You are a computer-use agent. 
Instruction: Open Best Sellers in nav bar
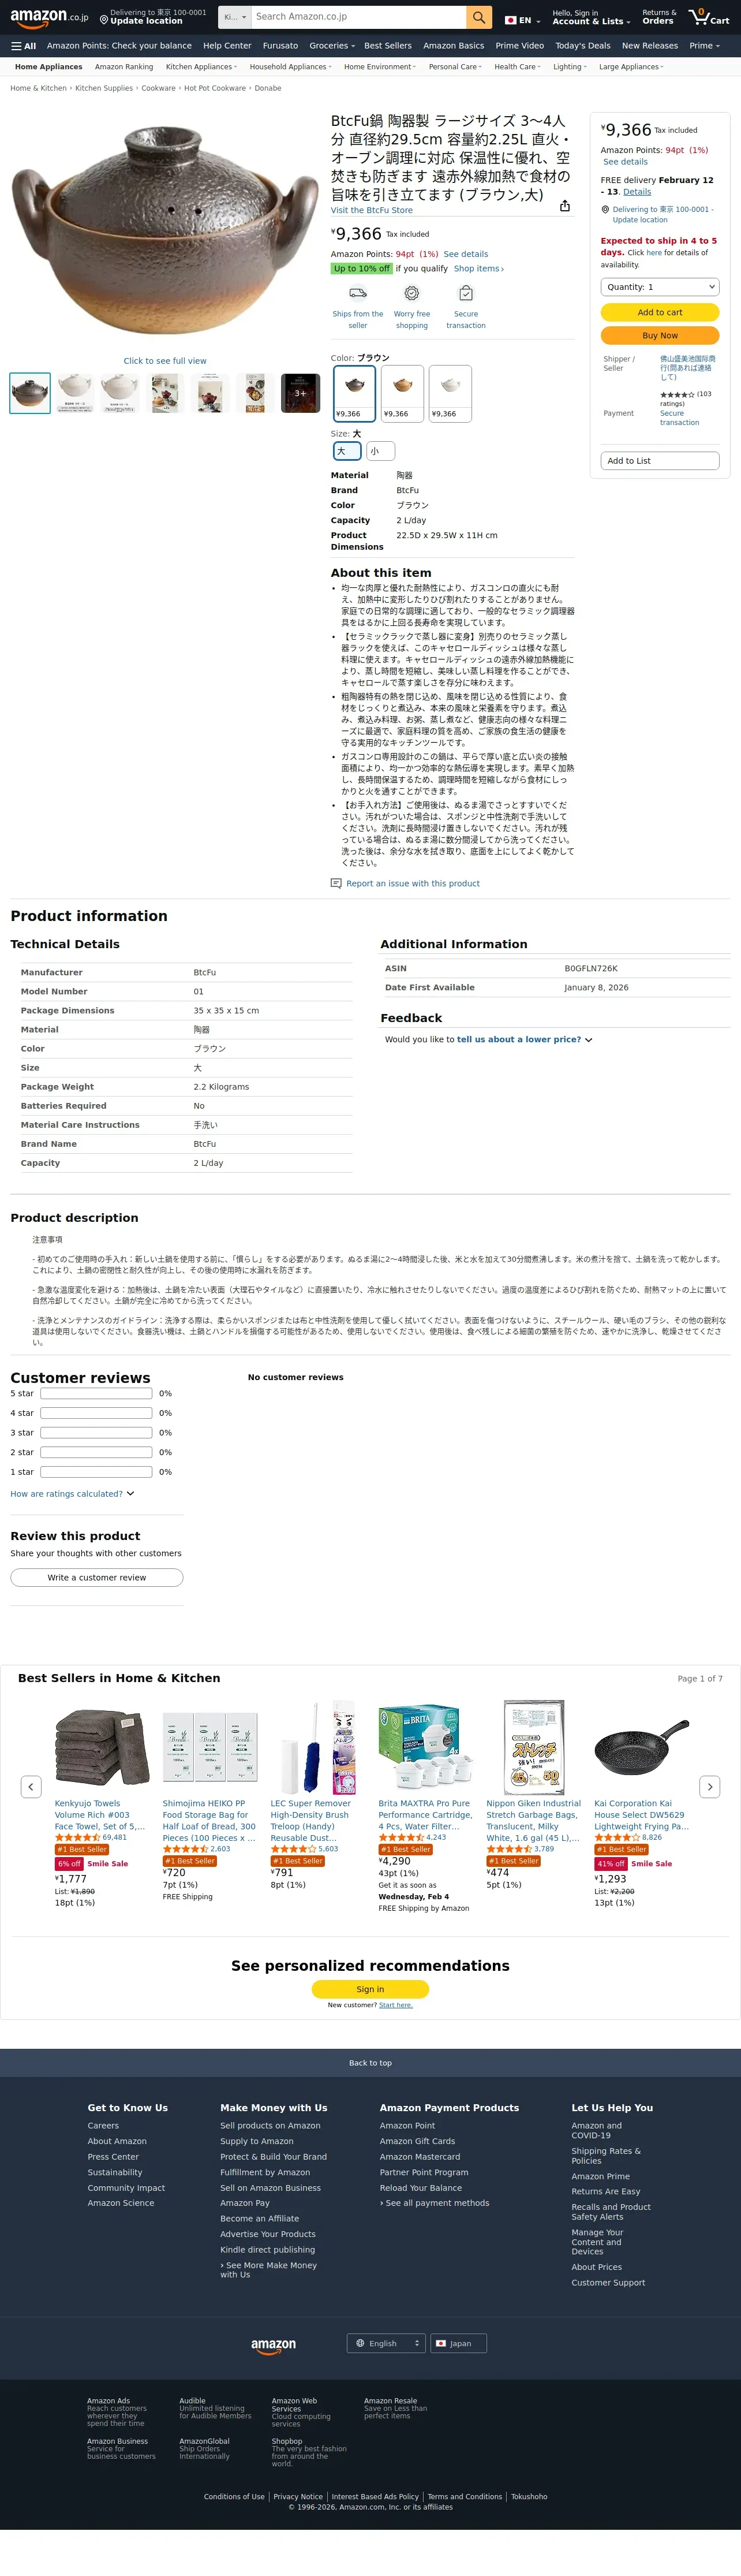point(388,46)
